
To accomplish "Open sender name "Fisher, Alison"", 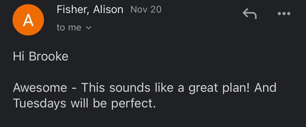I will click(x=90, y=10).
